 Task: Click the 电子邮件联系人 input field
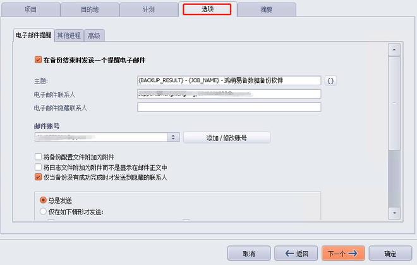pos(229,94)
